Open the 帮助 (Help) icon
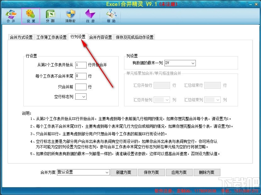The height and width of the screenshot is (195, 261). coord(111,16)
